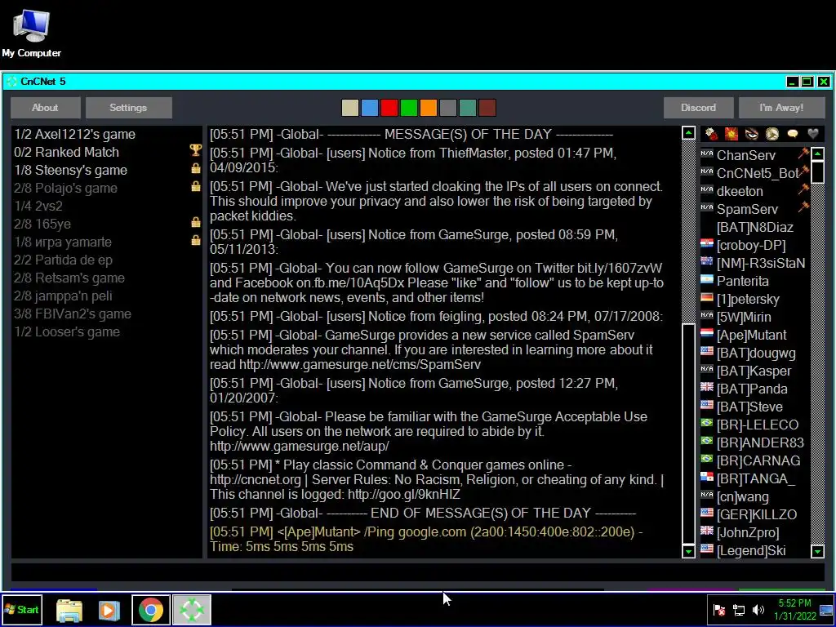This screenshot has height=627, width=836.
Task: Click the CnCNet taskbar icon
Action: pyautogui.click(x=192, y=610)
